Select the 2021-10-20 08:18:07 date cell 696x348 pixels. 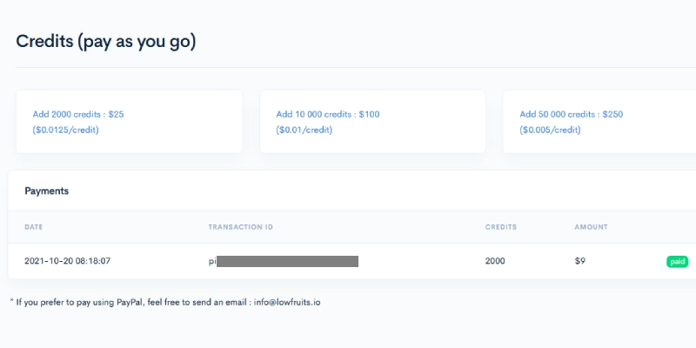68,261
